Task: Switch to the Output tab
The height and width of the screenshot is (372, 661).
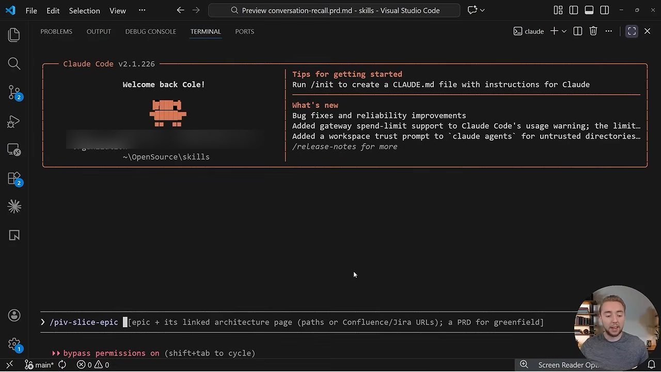Action: (99, 32)
